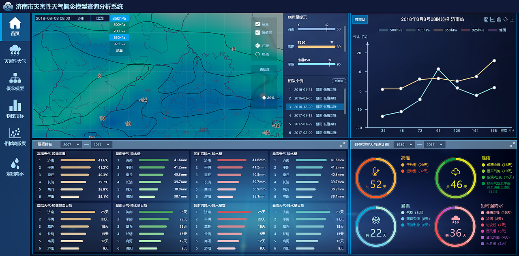
Task: Expand the 要素排名 panel to fullscreen
Action: 342,144
